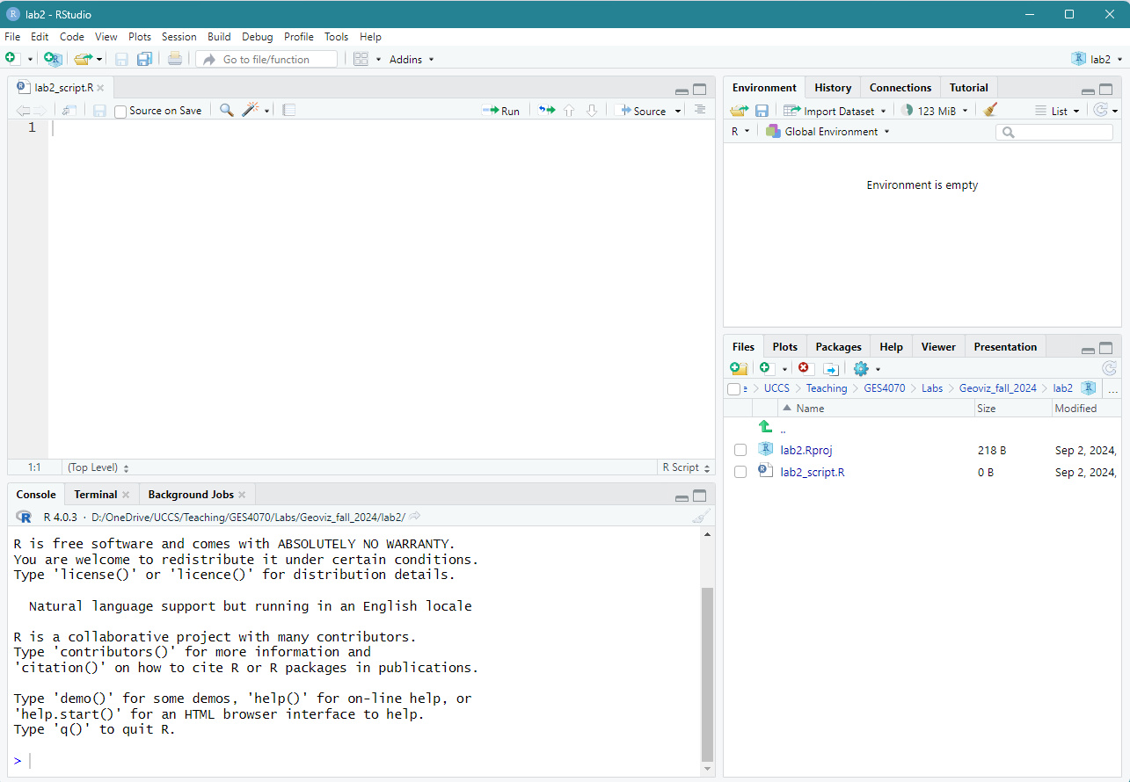Click the Save All documents icon
This screenshot has width=1130, height=782.
(144, 59)
